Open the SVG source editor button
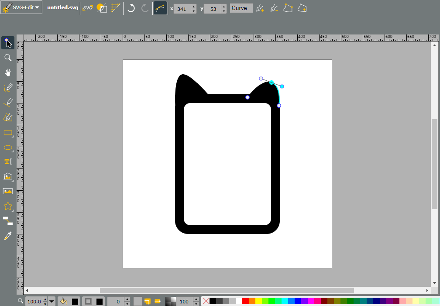The height and width of the screenshot is (306, 440). coord(88,8)
